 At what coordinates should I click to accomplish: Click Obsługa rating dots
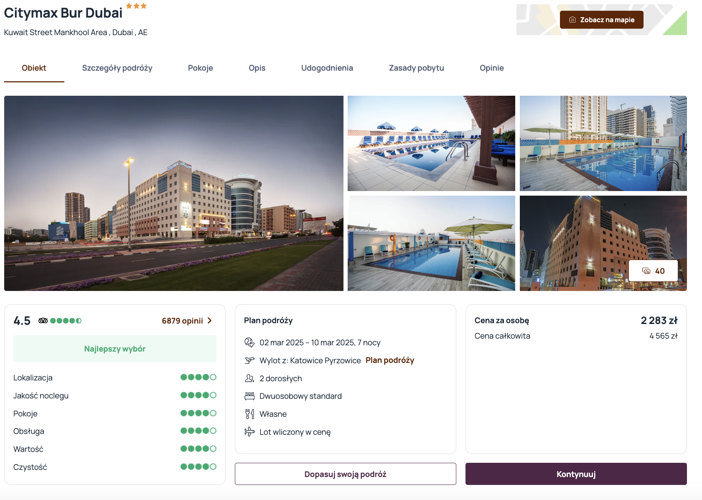coord(198,431)
